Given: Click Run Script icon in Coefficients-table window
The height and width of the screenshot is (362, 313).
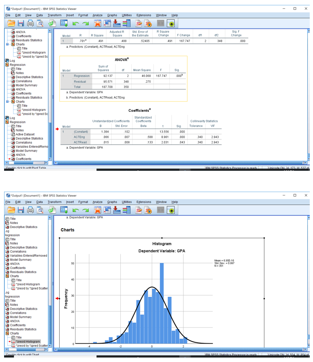Looking at the screenshot, I should [148, 23].
